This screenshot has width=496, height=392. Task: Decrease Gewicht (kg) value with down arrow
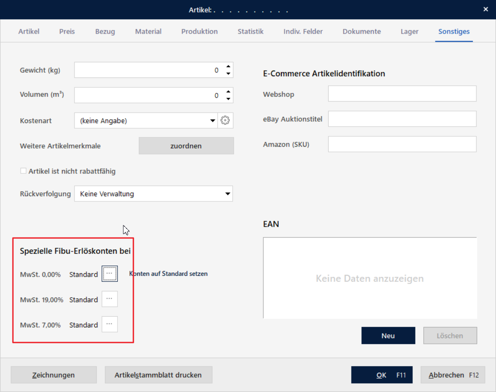click(228, 74)
